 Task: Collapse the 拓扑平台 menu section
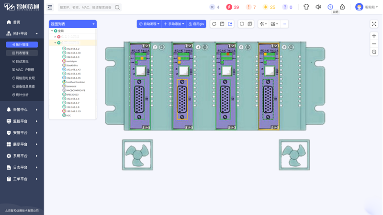pos(22,33)
